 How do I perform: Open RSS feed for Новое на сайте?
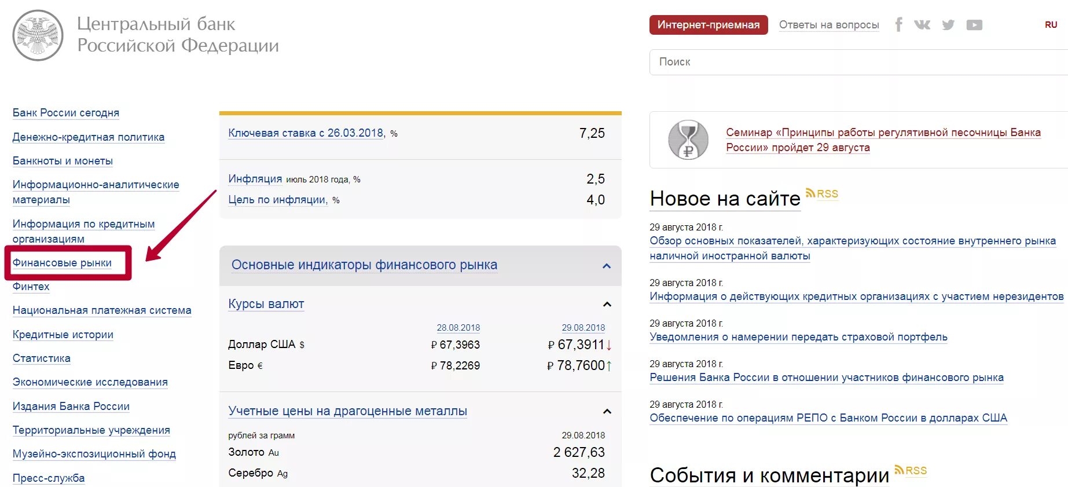click(822, 193)
